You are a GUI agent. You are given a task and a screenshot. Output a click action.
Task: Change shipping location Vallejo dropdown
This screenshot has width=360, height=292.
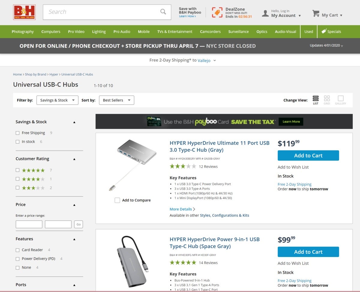click(207, 60)
